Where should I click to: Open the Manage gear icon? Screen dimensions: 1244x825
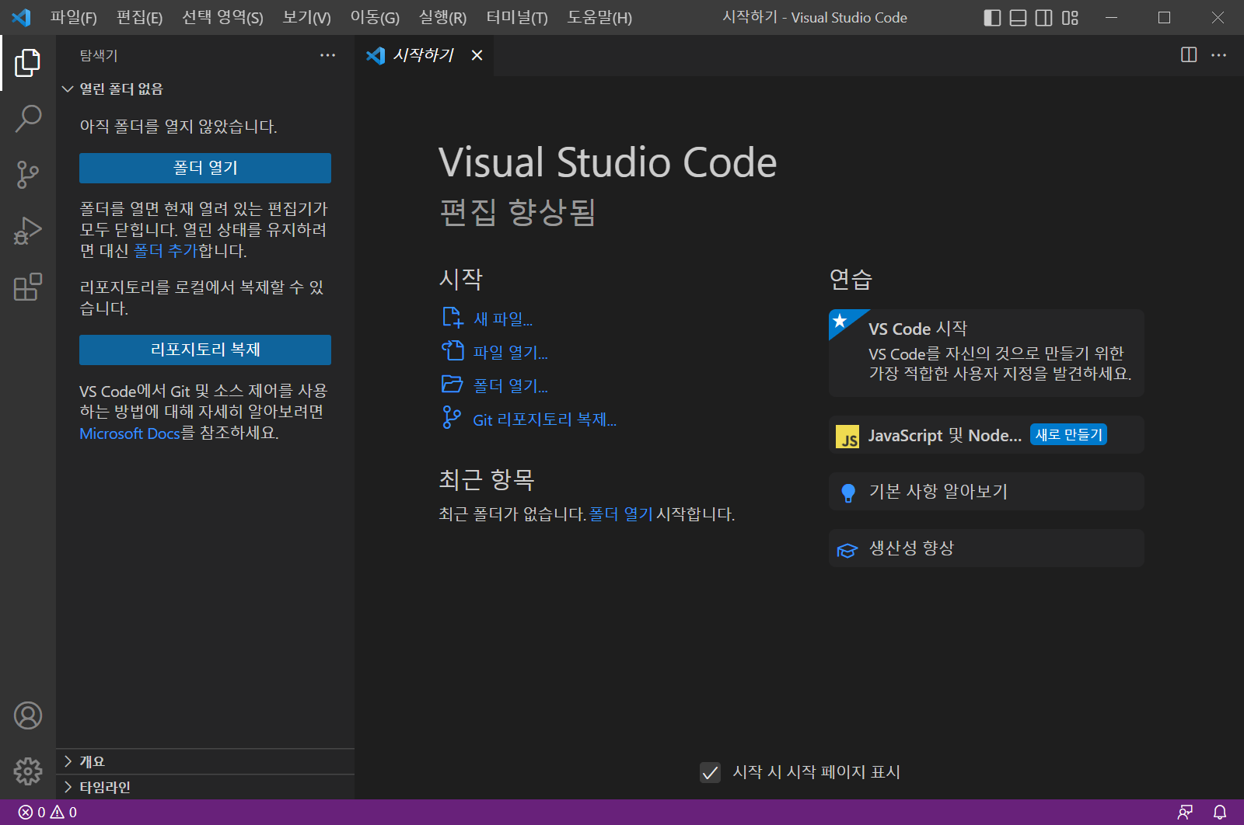(28, 771)
